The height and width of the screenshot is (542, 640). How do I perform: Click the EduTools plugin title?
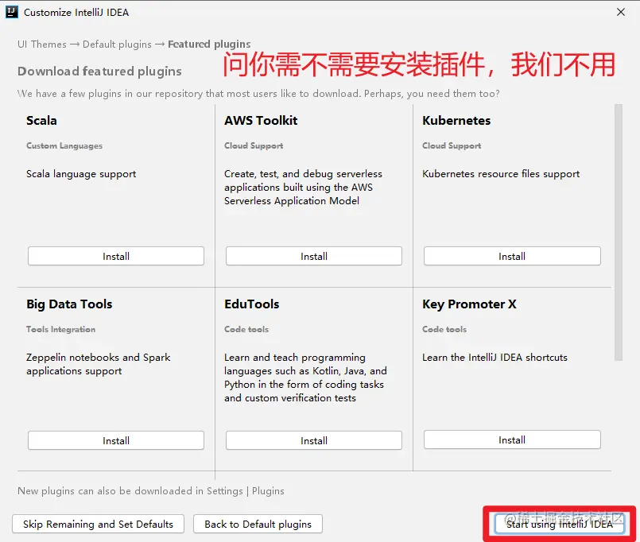pyautogui.click(x=252, y=304)
